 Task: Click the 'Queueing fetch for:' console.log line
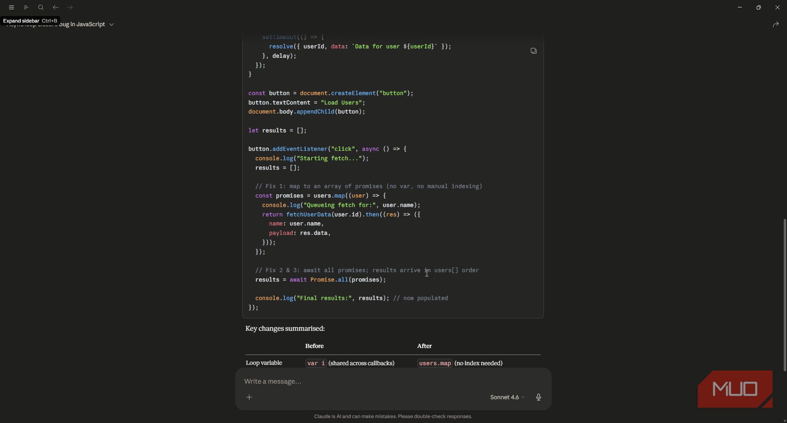[x=341, y=205]
